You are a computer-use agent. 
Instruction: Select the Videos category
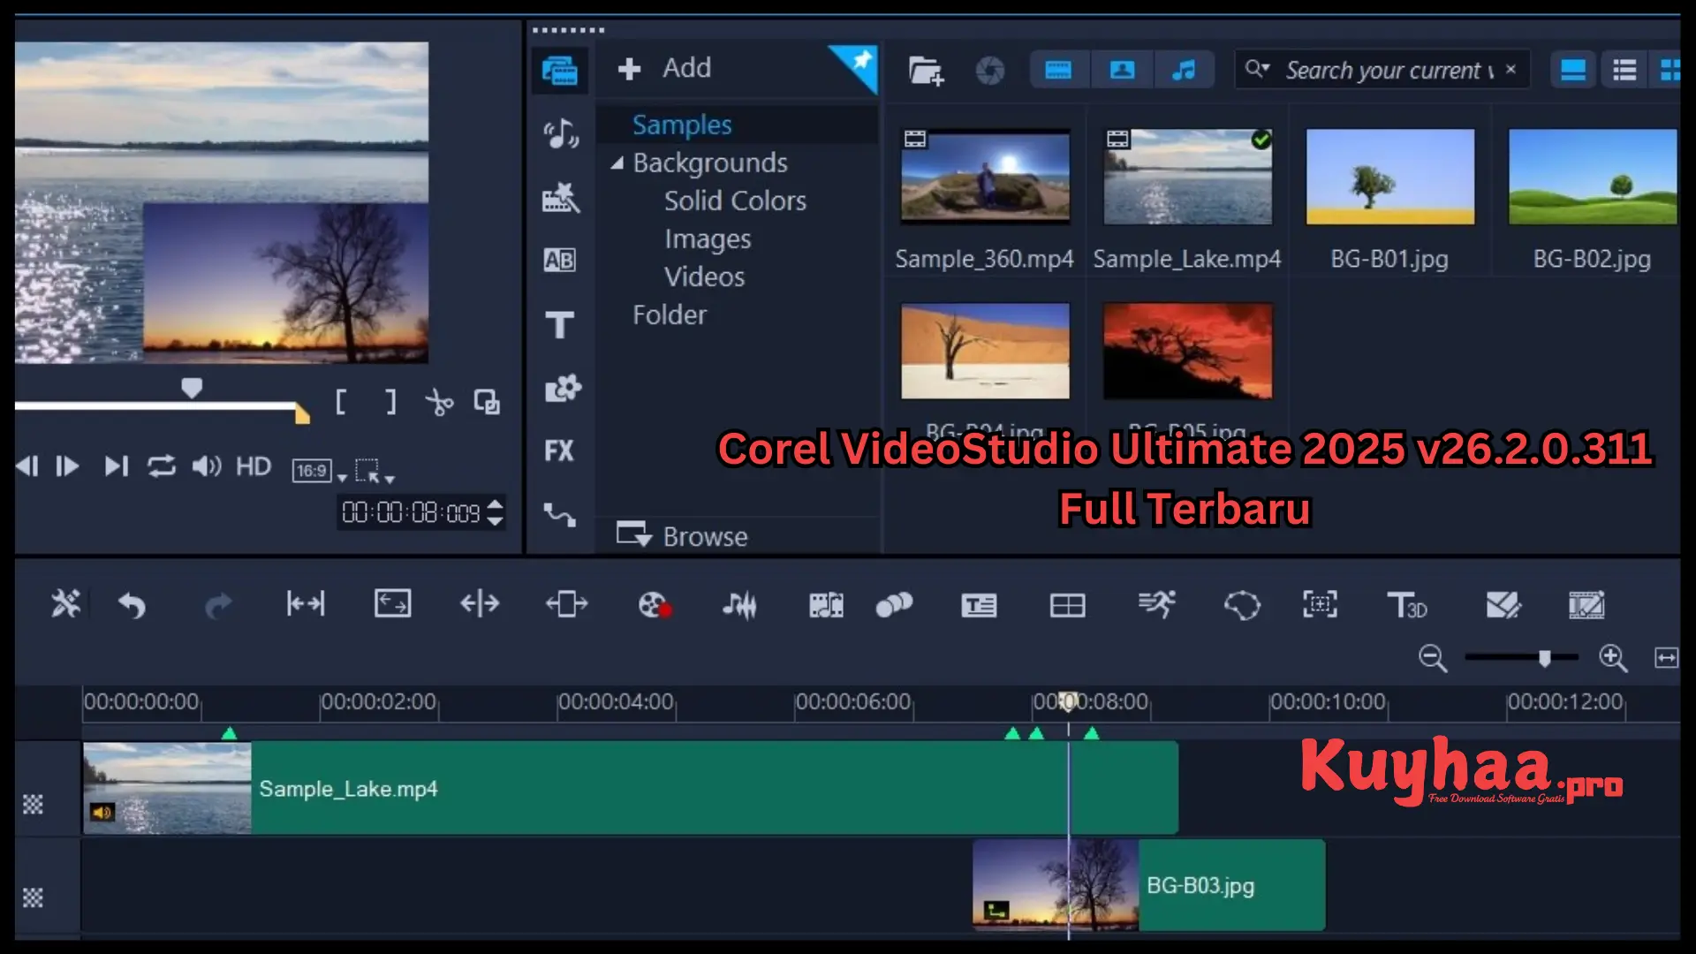point(704,276)
